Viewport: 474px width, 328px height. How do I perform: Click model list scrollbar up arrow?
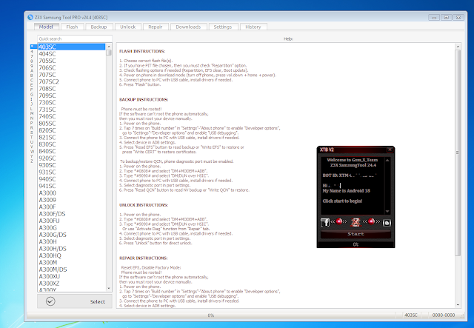point(109,46)
